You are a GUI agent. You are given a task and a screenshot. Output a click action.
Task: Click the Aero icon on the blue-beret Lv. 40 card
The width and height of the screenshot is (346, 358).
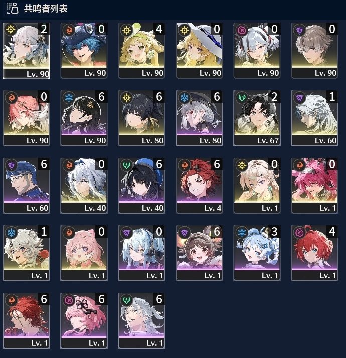pos(126,165)
